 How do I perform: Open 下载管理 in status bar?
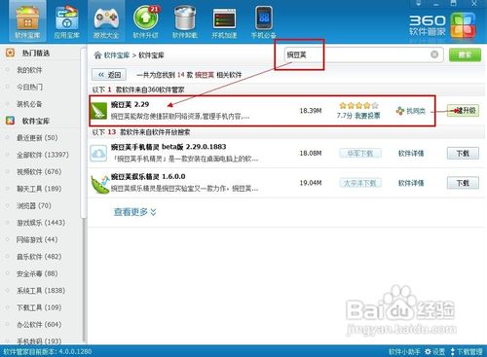tap(467, 351)
